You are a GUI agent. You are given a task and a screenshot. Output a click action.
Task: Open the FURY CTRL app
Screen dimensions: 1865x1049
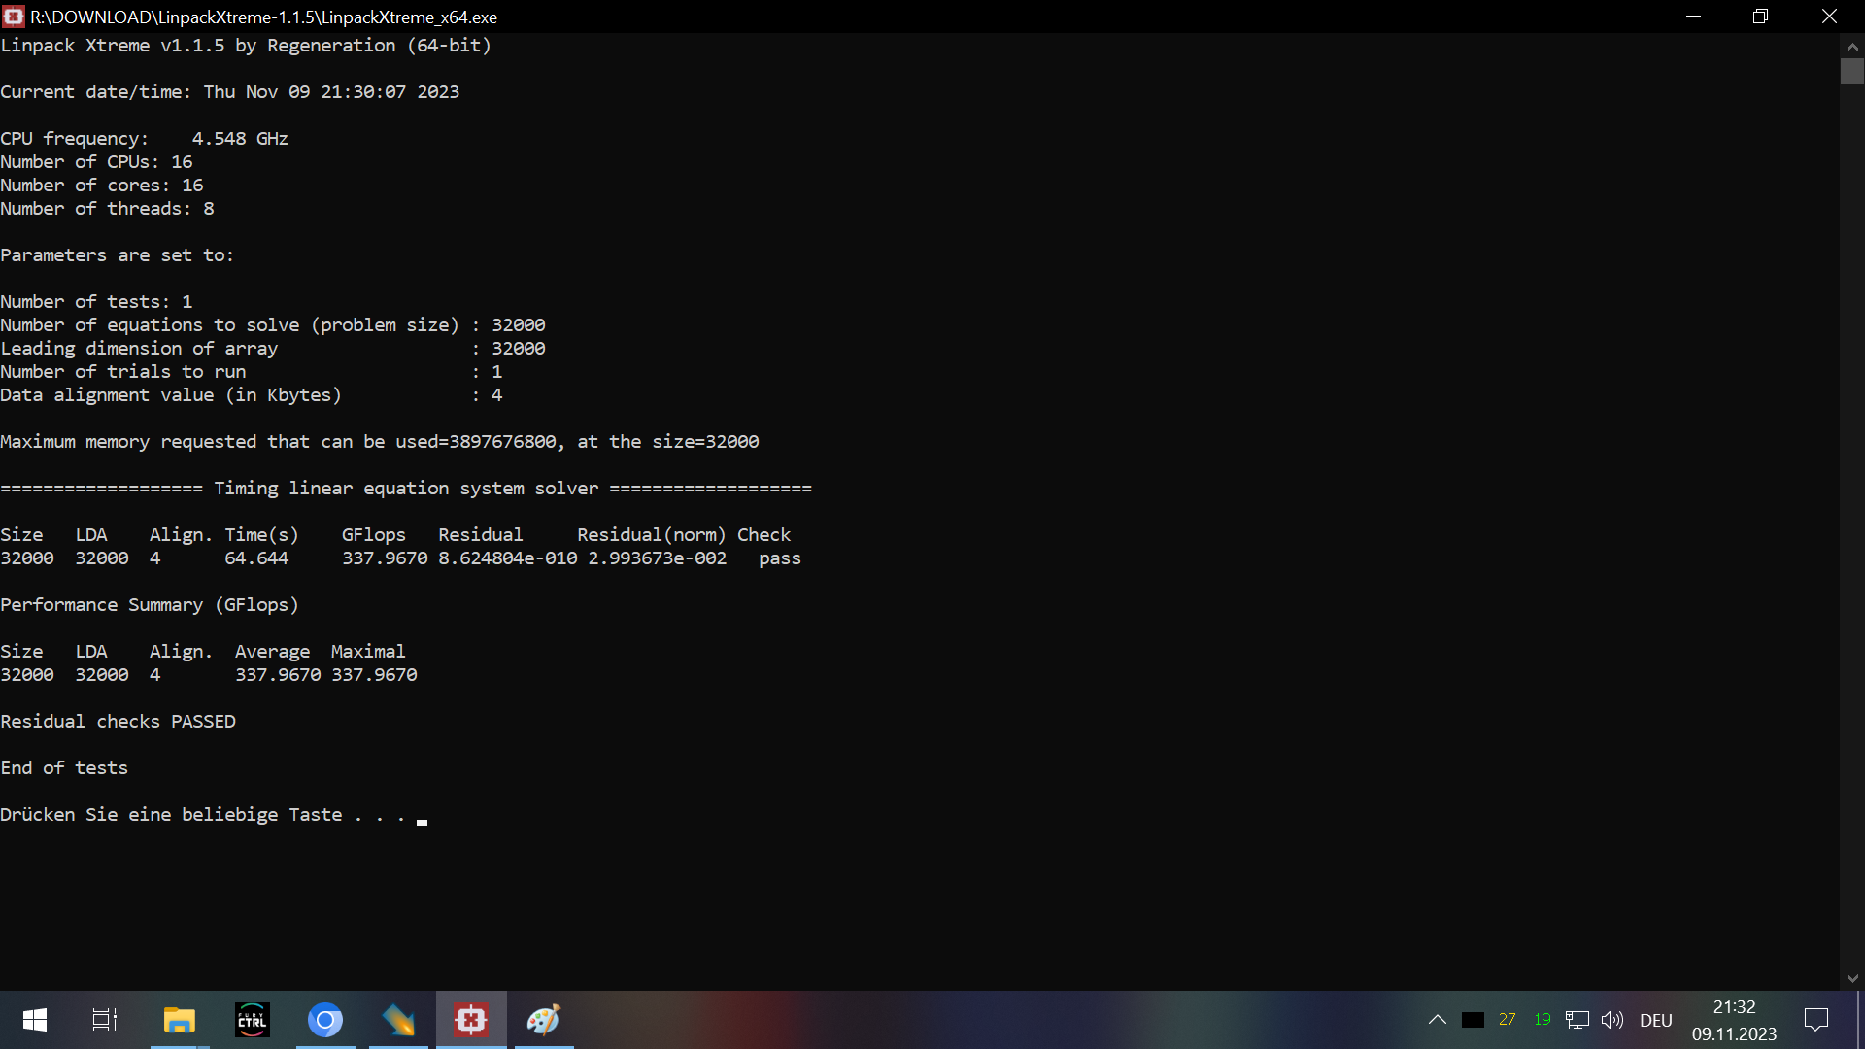coord(253,1020)
